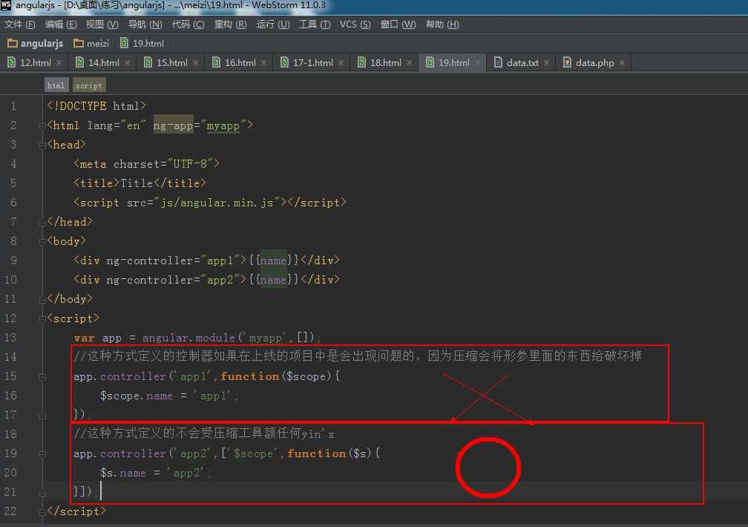The image size is (748, 527).
Task: Click the 12.html tab file icon
Action: click(11, 62)
